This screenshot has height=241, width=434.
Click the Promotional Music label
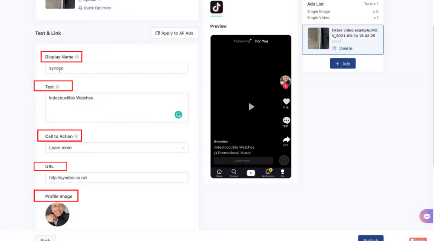(234, 153)
